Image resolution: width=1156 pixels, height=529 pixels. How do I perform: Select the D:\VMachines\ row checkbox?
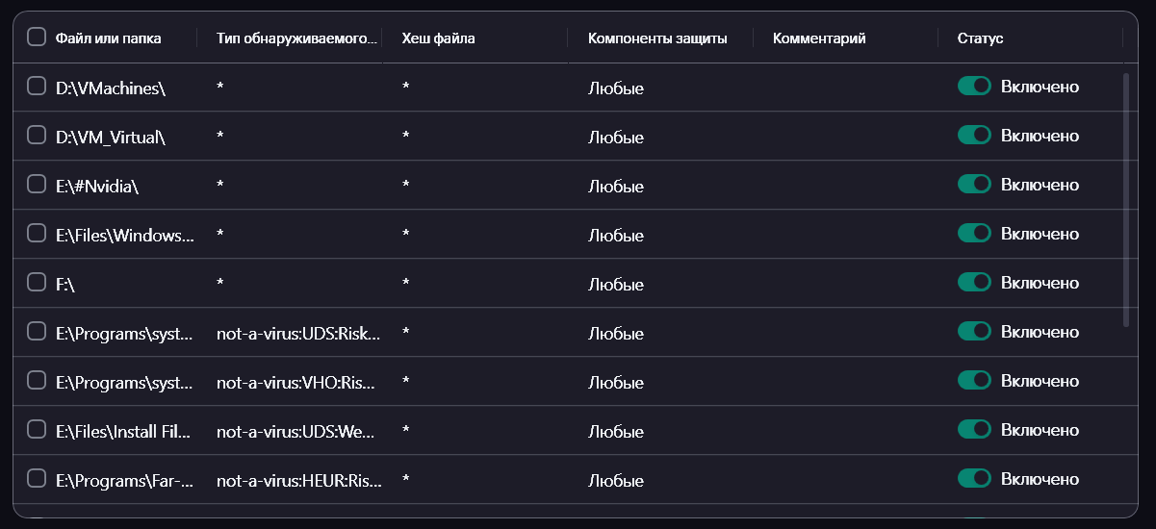click(x=37, y=87)
